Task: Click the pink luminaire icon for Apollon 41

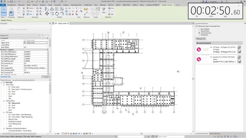Action: pos(199,59)
